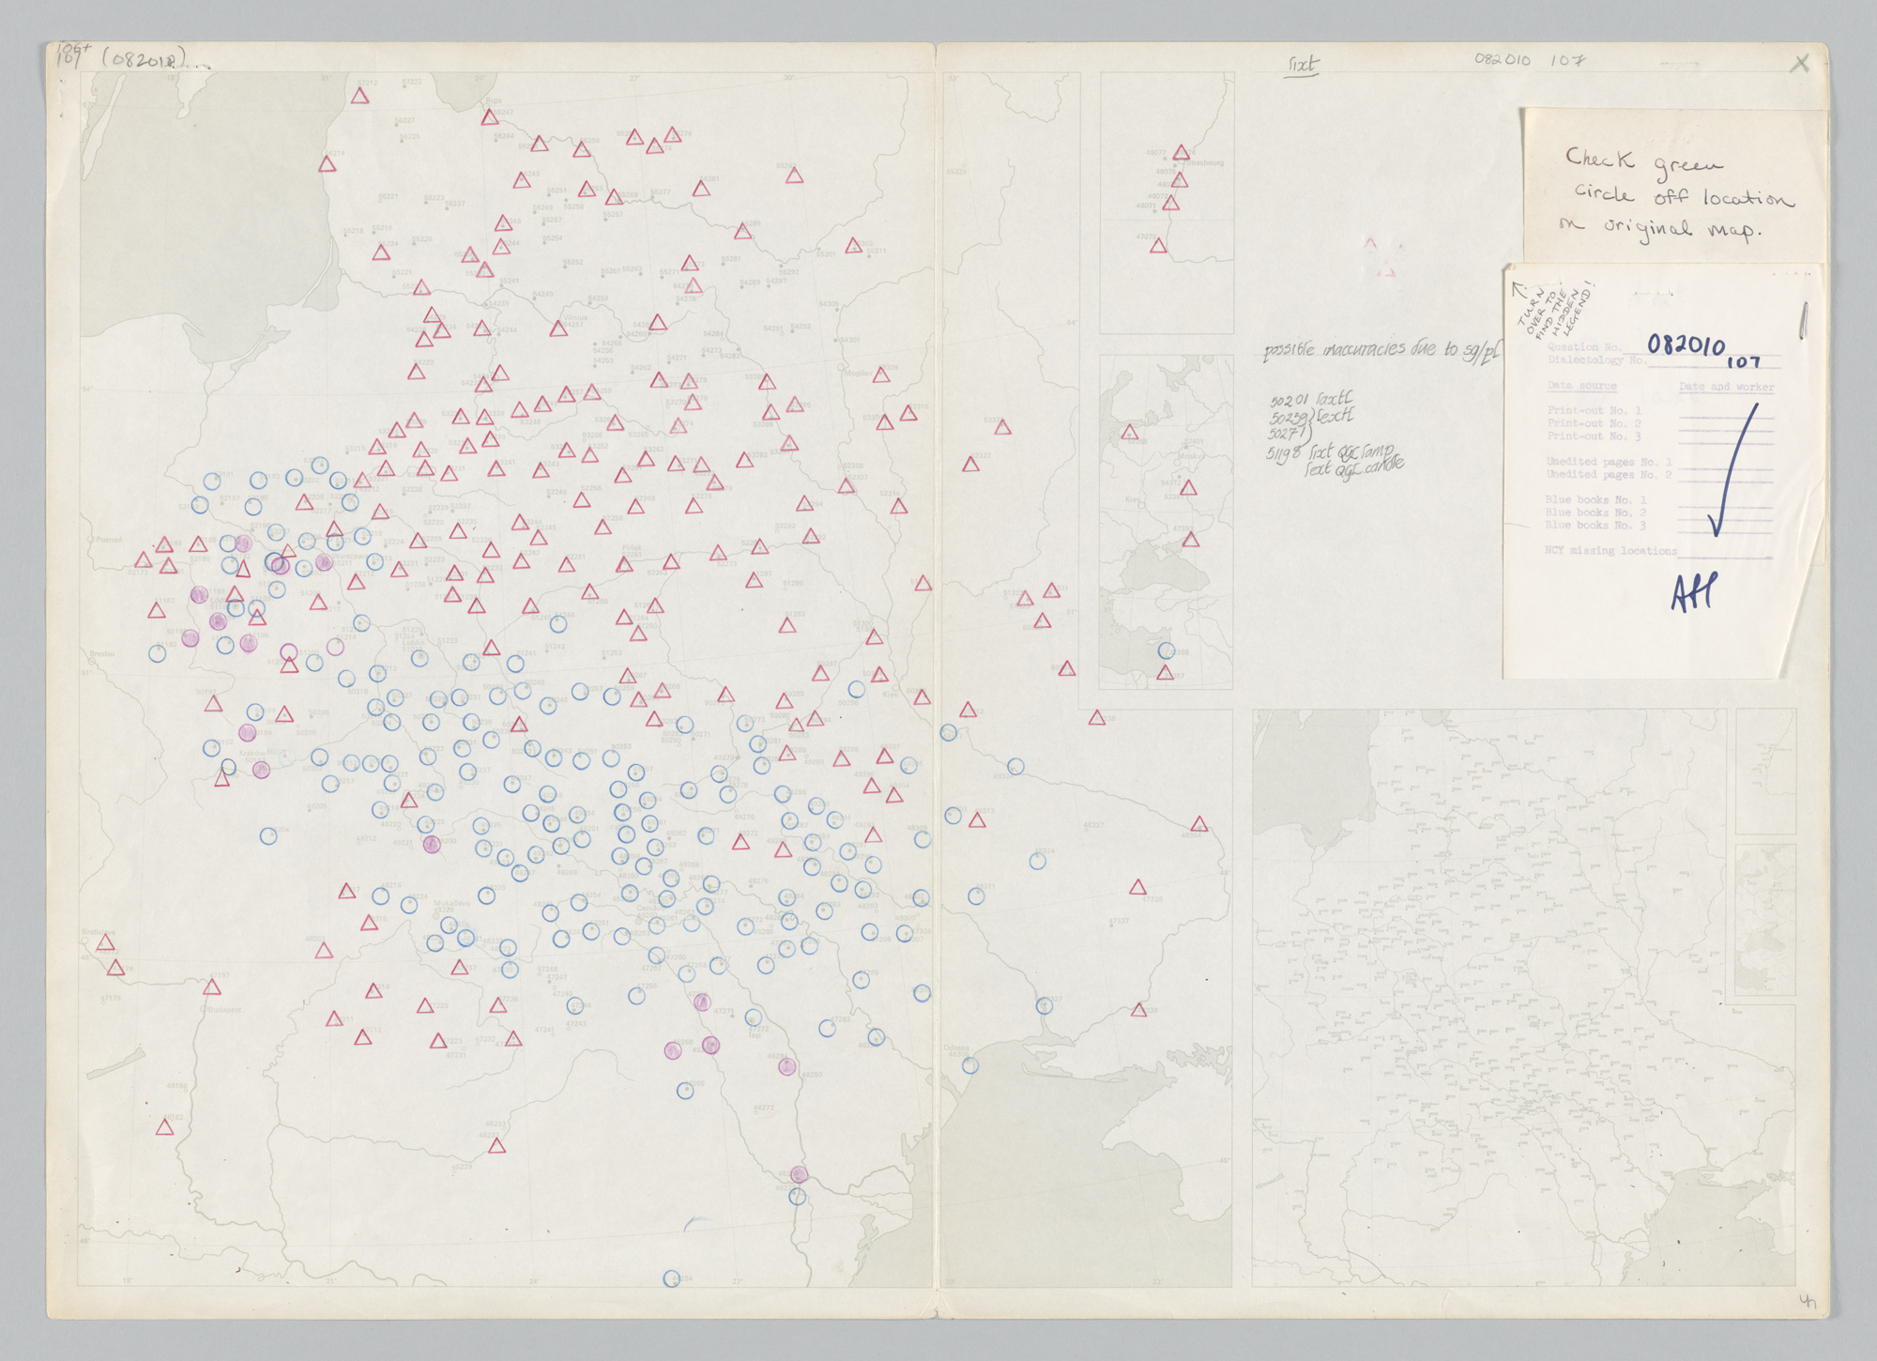The width and height of the screenshot is (1877, 1361).
Task: Click the underlined handwritten word 'sixt'
Action: 1303,65
